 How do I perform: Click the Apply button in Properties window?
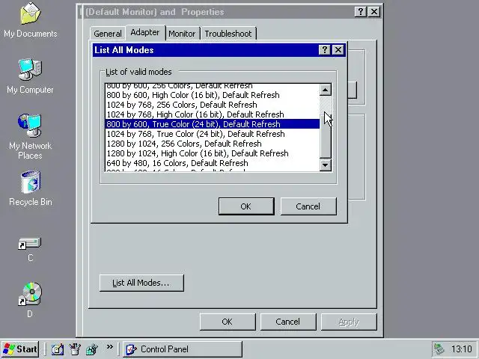[x=349, y=322]
